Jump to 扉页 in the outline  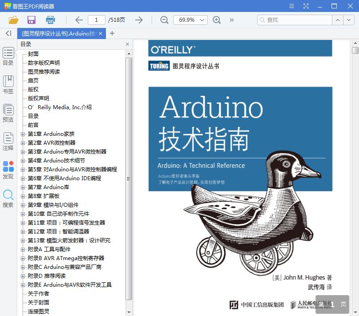[x=33, y=80]
